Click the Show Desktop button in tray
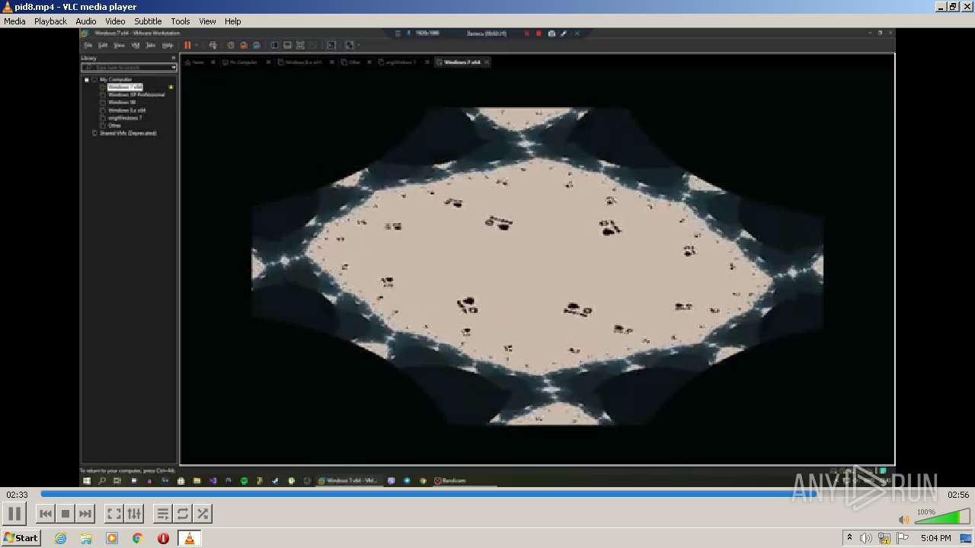Image resolution: width=975 pixels, height=548 pixels. 967,538
